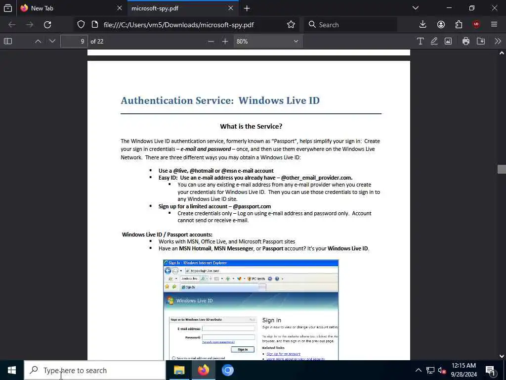The image size is (506, 380).
Task: Open the Windows Start menu
Action: click(x=12, y=370)
